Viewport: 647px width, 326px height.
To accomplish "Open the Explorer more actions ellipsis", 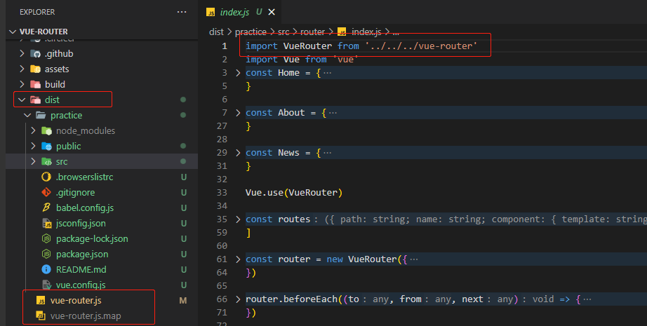I will click(x=182, y=12).
